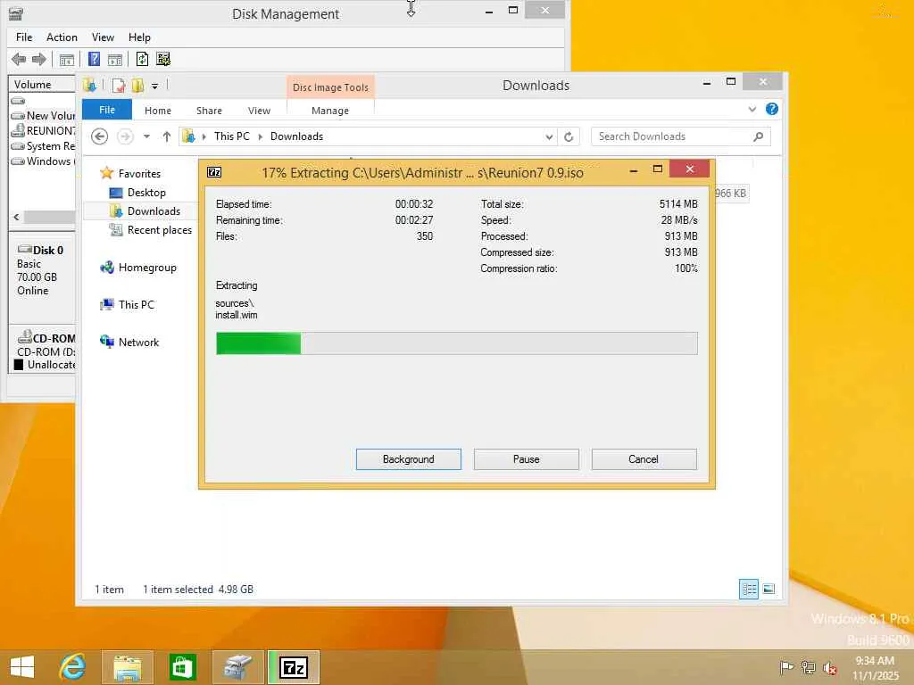Open the Help menu in Disk Management
The image size is (914, 685).
(x=139, y=37)
